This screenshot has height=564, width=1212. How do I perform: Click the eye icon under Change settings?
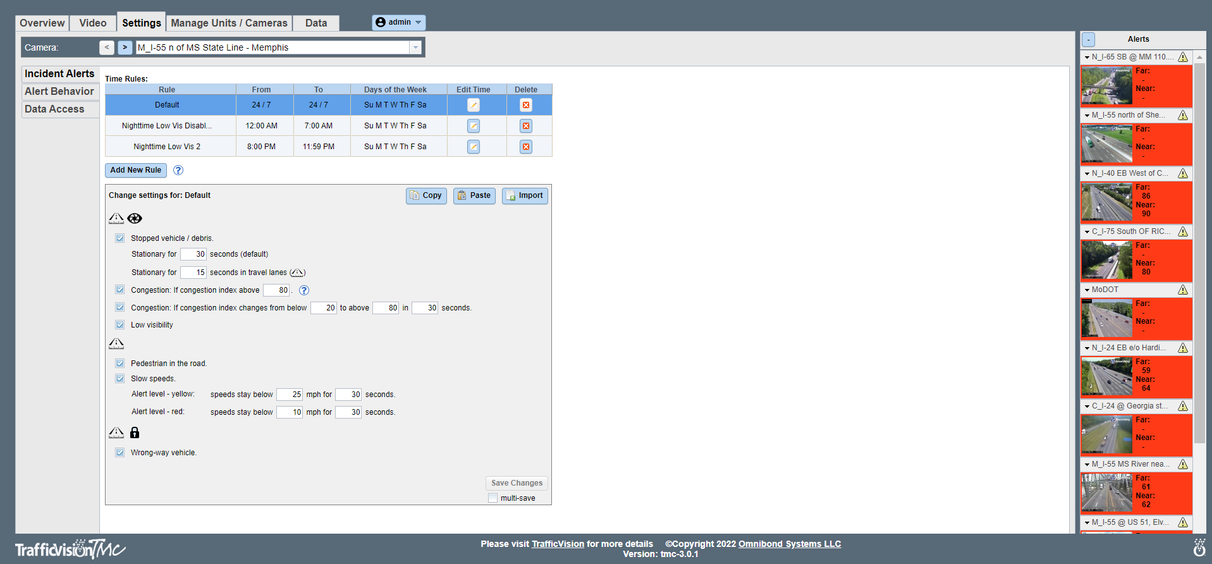tap(135, 218)
